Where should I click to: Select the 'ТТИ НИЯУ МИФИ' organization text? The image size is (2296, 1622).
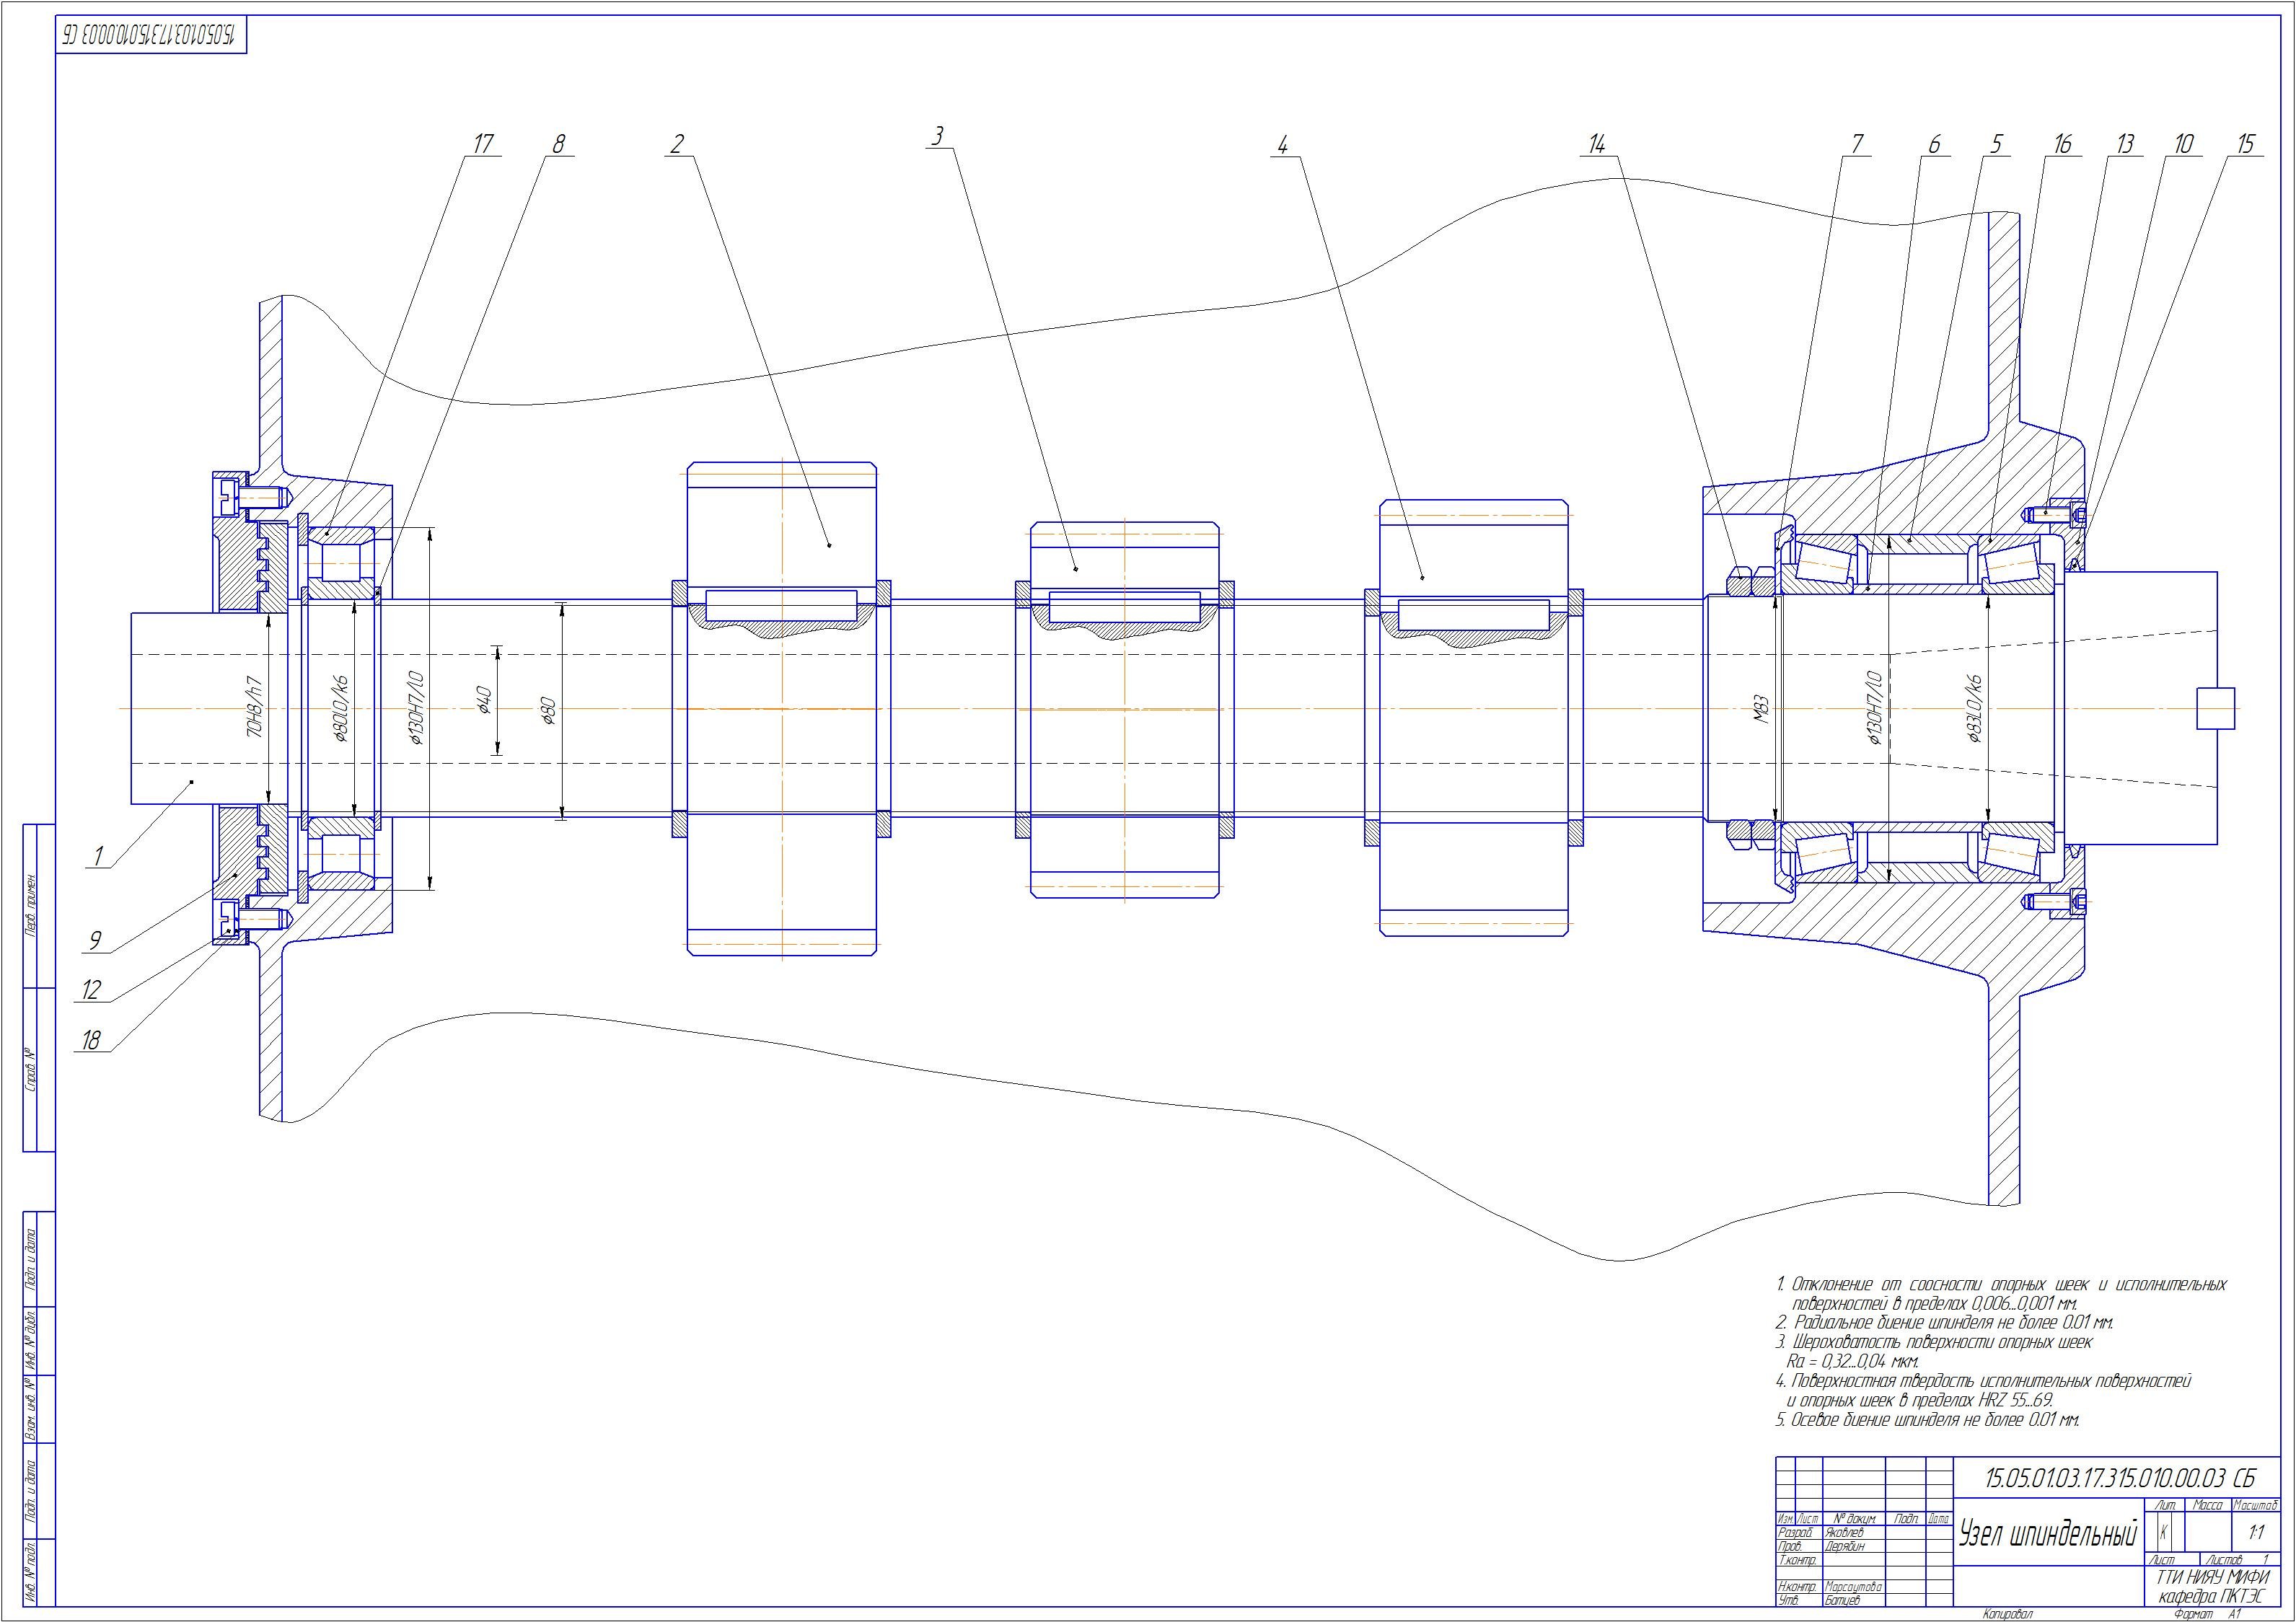pyautogui.click(x=2212, y=1578)
